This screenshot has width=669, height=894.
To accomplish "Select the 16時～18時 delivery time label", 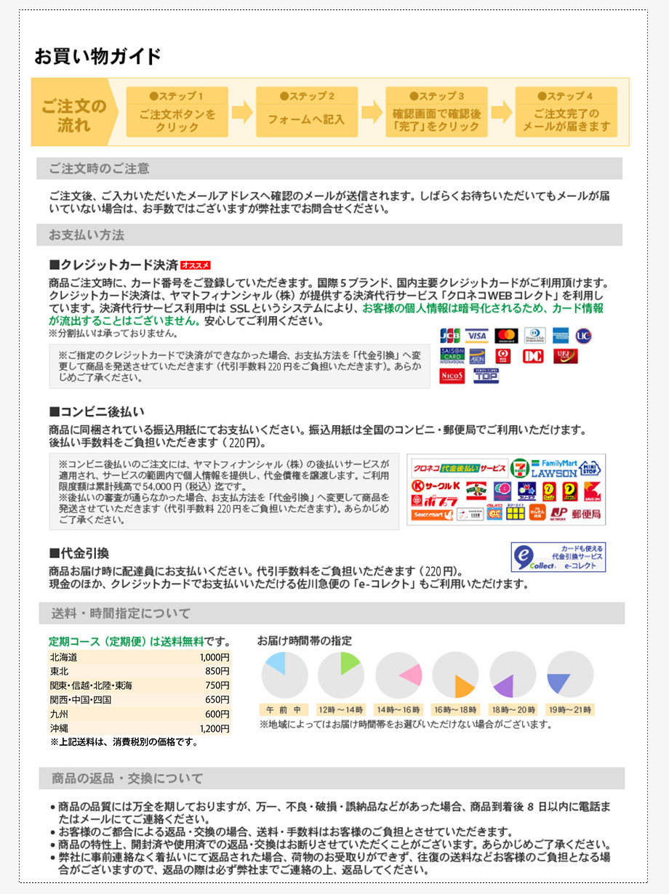I will point(455,709).
